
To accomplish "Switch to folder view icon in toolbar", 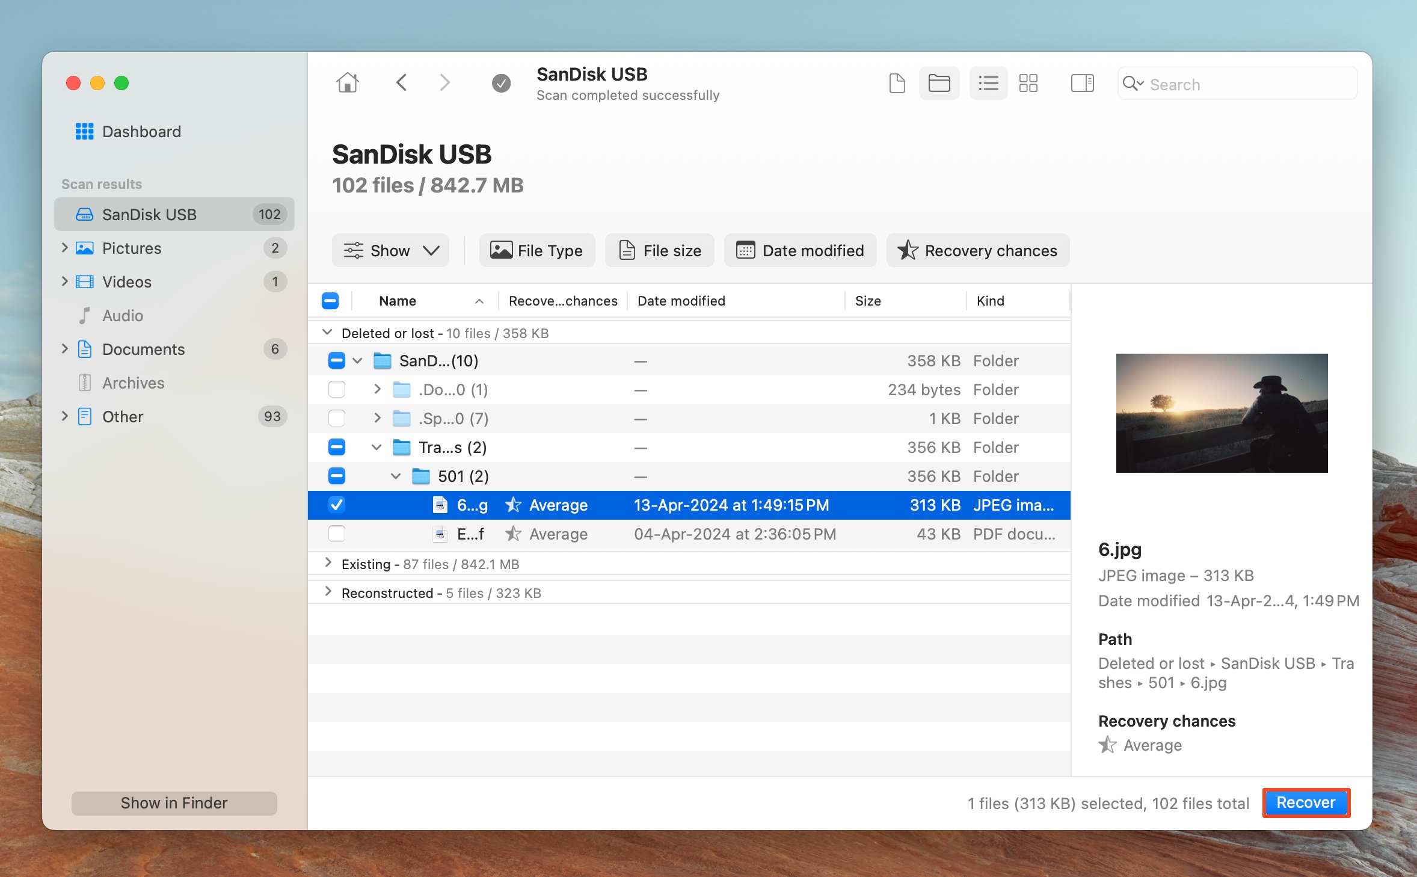I will tap(939, 83).
